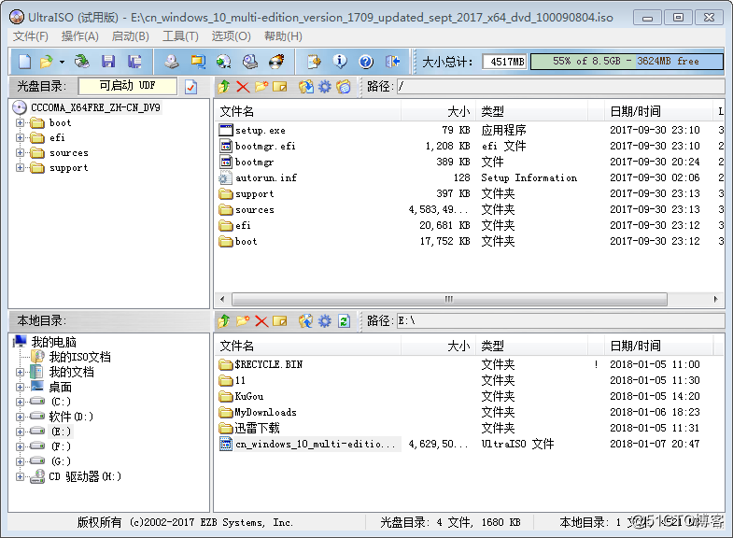Select the 迅雷下载 folder in local list
Image resolution: width=733 pixels, height=538 pixels.
(x=257, y=428)
